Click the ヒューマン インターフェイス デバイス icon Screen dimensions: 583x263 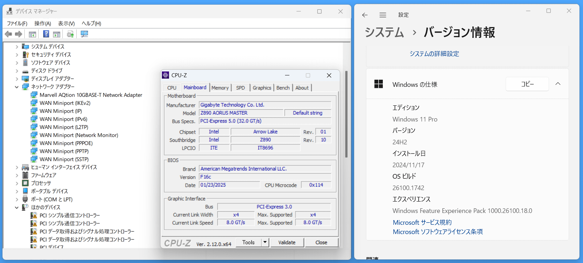point(25,167)
